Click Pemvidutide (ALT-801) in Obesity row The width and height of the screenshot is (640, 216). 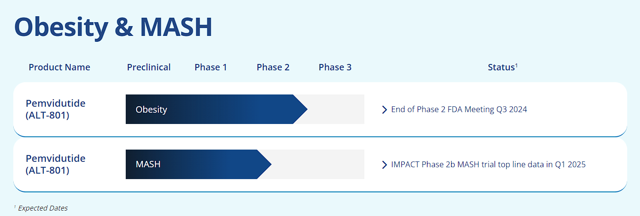(x=55, y=109)
